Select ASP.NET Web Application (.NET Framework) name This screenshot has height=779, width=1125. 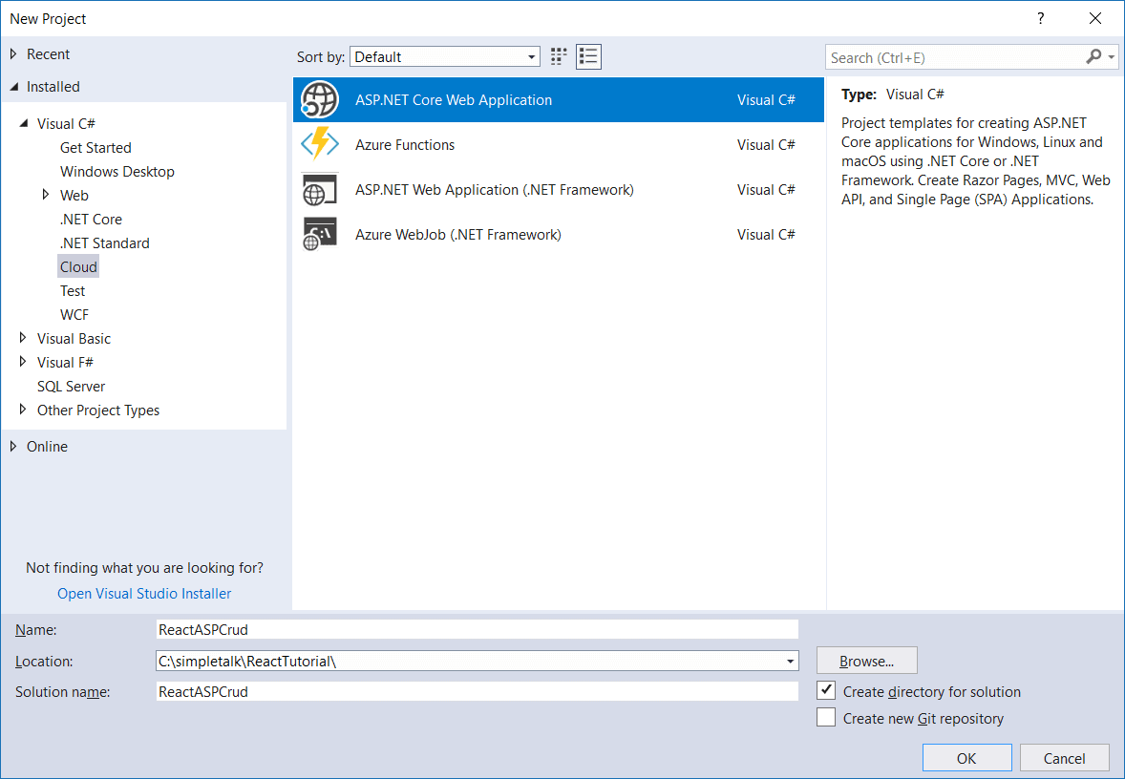495,190
